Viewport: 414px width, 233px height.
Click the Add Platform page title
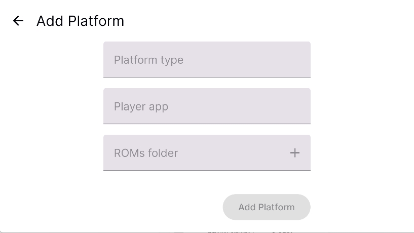coord(80,21)
